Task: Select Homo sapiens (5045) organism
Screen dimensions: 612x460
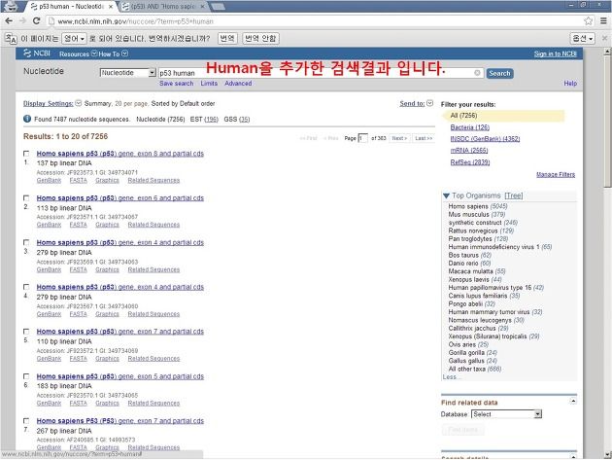Action: coord(478,206)
